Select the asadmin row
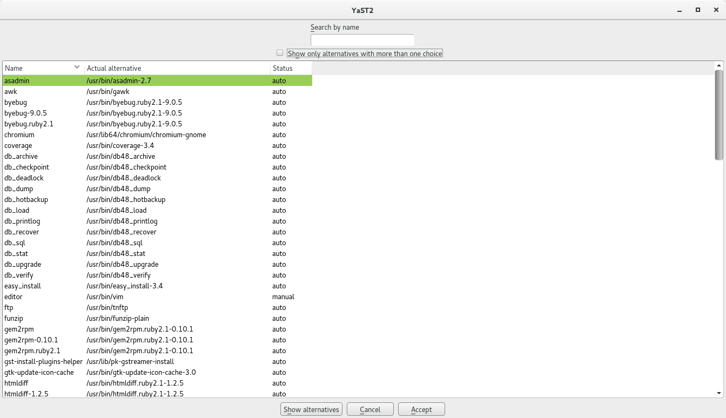Screen dimensions: 726x418 pos(157,80)
